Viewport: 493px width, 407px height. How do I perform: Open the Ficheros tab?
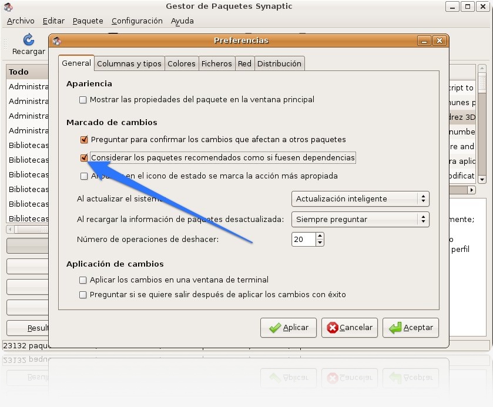[x=217, y=64]
